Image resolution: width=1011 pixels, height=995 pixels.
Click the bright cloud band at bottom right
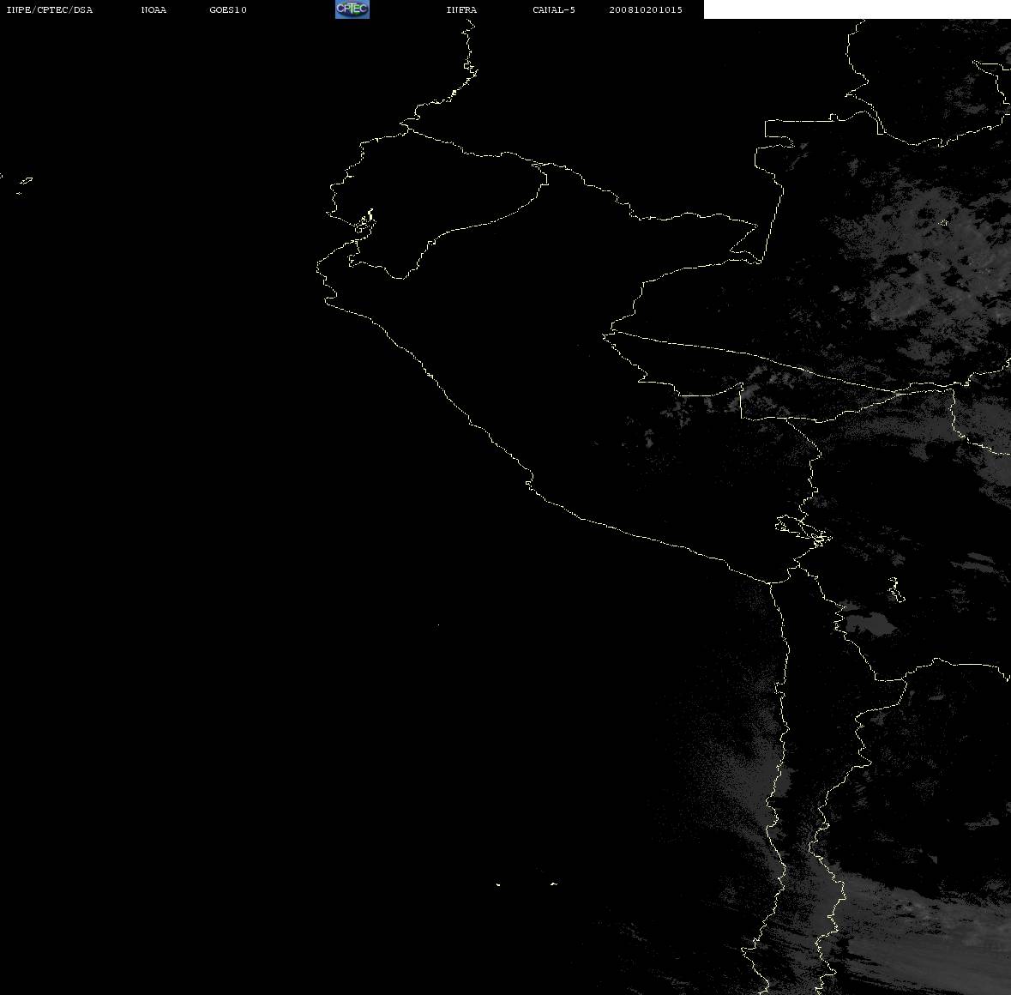point(929,929)
